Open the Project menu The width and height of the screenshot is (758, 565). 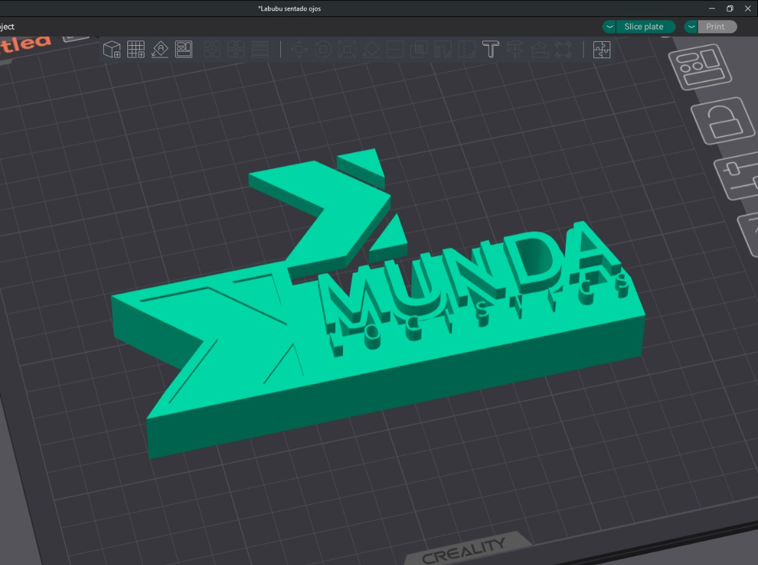pyautogui.click(x=7, y=27)
